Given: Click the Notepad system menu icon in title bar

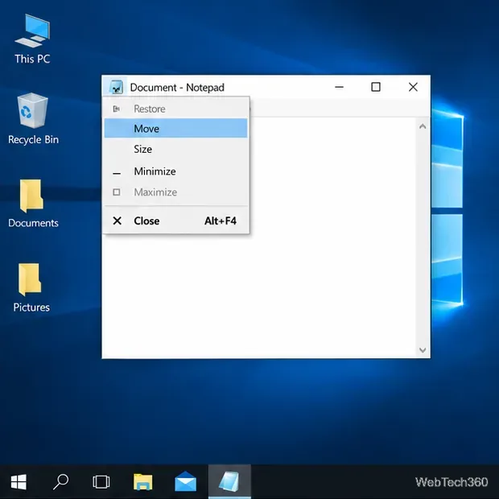Looking at the screenshot, I should click(116, 87).
